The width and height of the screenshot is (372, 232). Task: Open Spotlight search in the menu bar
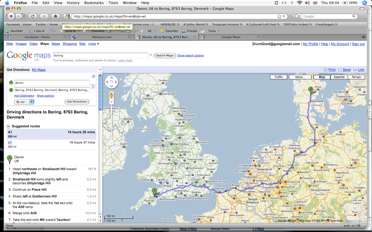coord(364,3)
